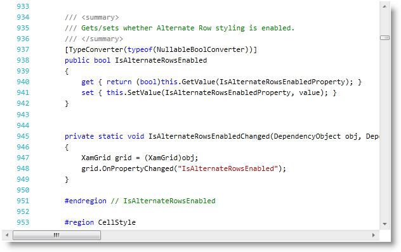Click the 'return' keyword on line 940

click(119, 82)
